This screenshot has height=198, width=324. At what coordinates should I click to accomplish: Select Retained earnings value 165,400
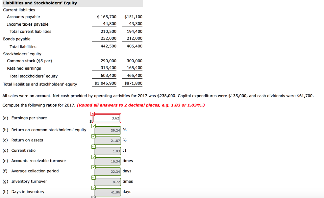134,68
